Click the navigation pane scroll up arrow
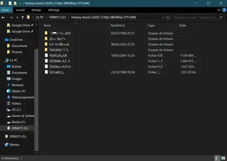227x161 pixels. 36,24
